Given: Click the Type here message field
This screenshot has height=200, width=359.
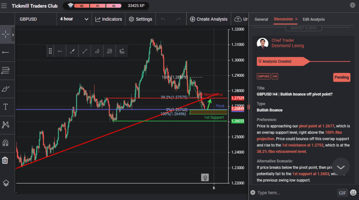Looking at the screenshot, I should [x=294, y=193].
